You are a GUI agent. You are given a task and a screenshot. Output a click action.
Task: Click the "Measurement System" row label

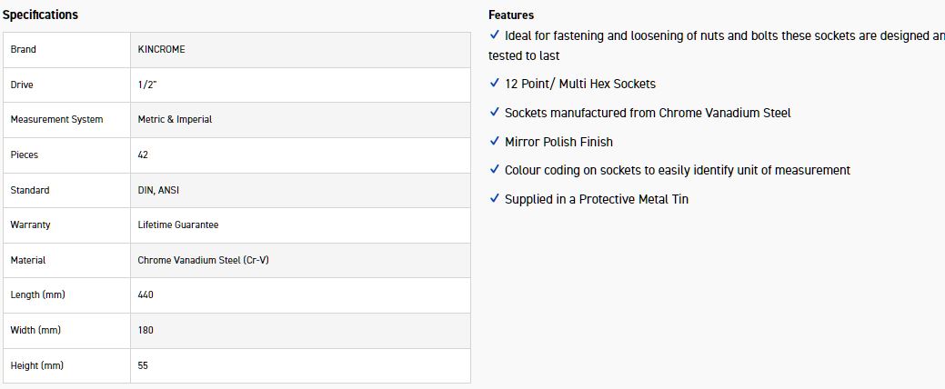click(x=56, y=120)
